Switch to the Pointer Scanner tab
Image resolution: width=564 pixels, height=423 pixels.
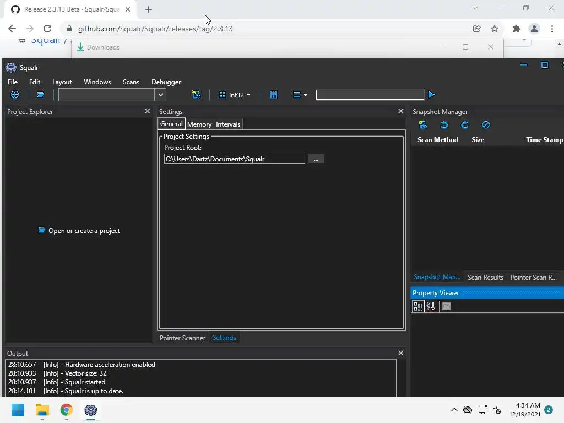click(x=182, y=338)
